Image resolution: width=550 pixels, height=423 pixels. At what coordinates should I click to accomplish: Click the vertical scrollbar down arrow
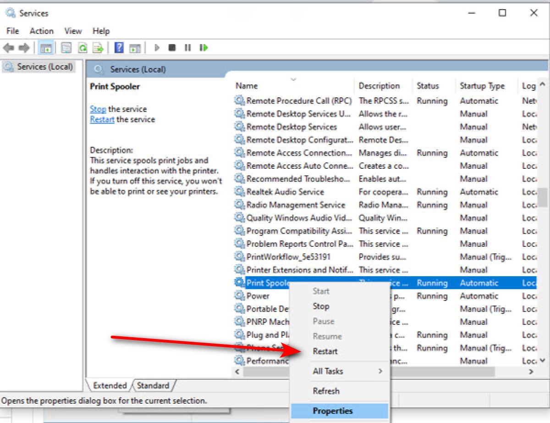coord(543,361)
